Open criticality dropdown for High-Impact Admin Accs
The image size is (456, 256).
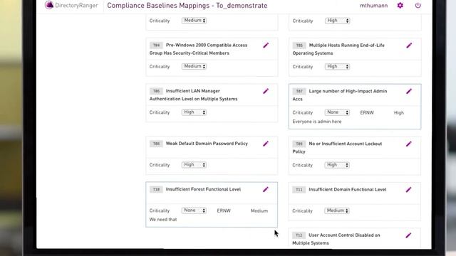337,112
